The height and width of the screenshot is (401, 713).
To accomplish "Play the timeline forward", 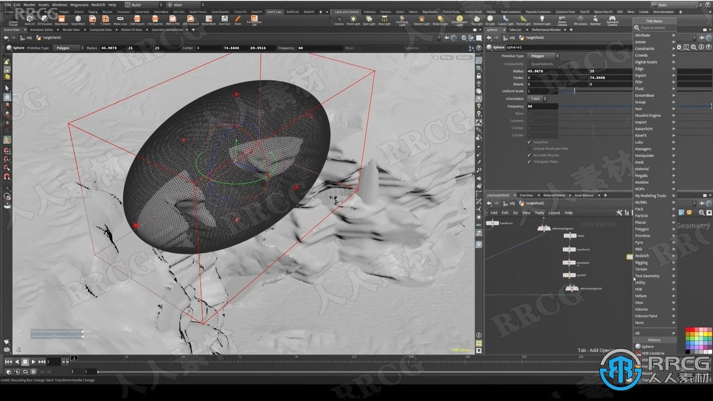I will 33,361.
